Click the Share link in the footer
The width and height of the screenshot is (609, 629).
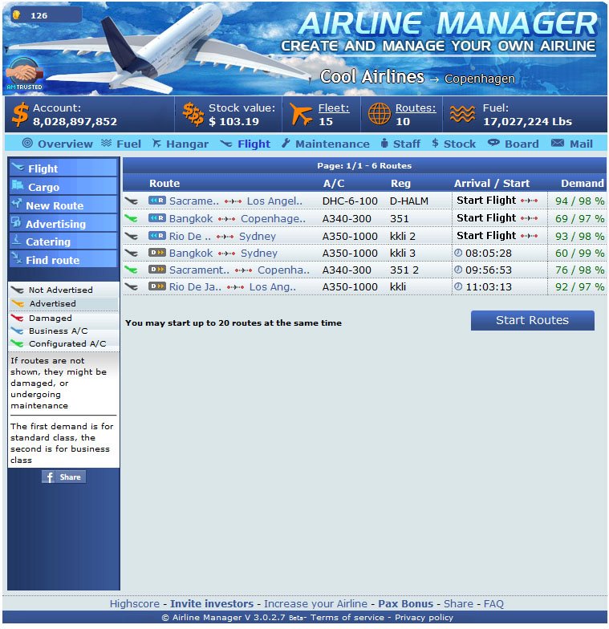458,603
